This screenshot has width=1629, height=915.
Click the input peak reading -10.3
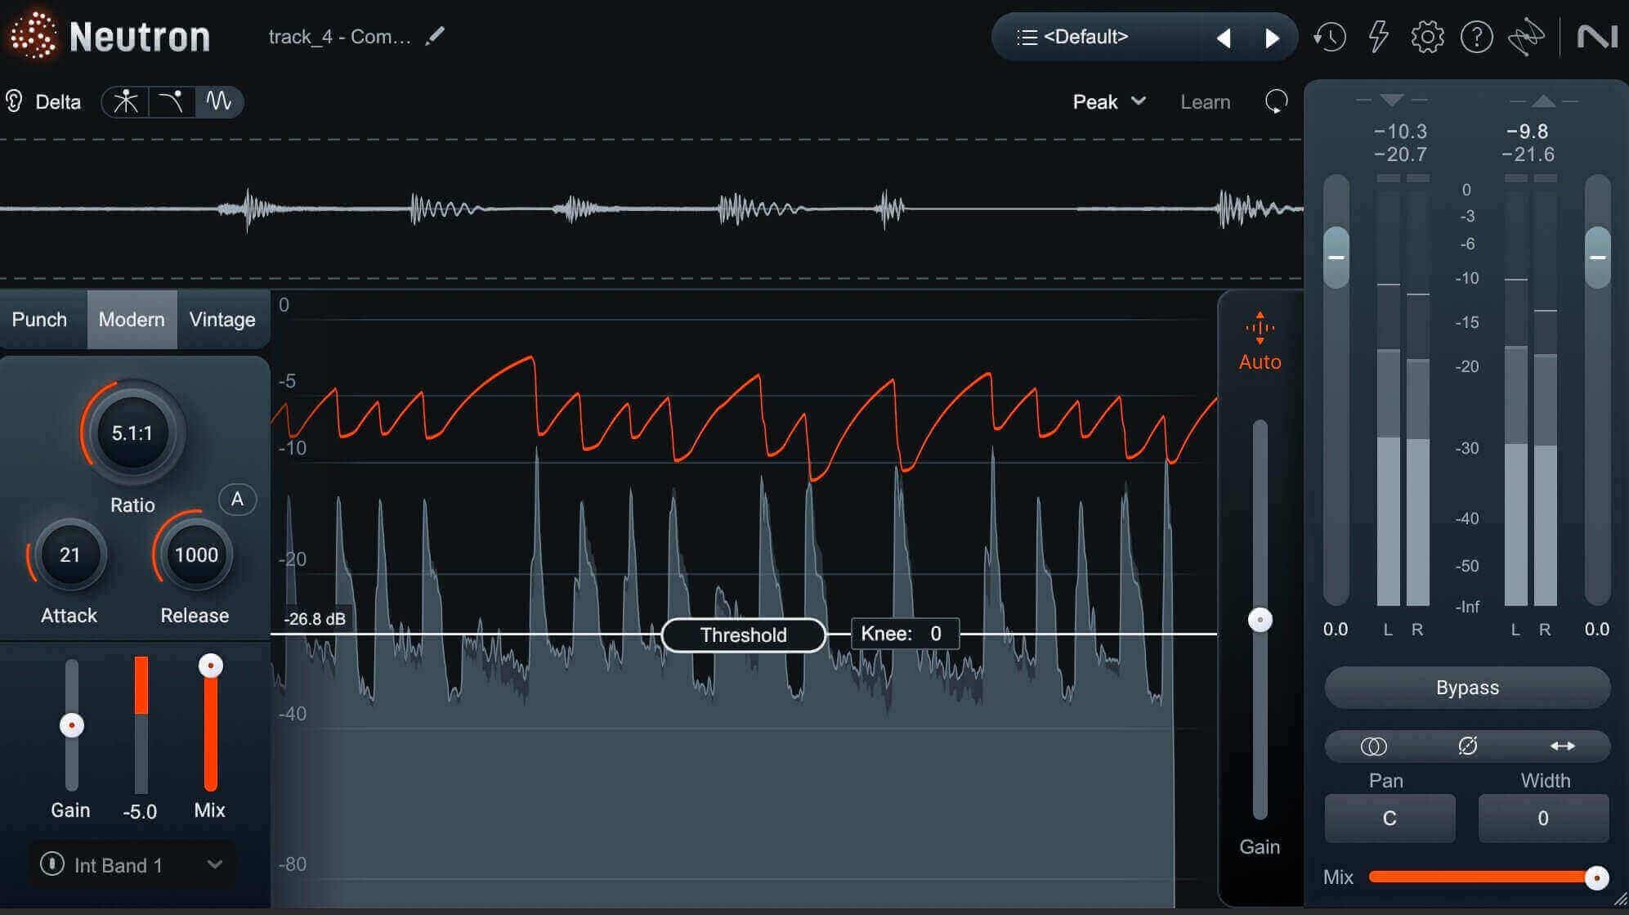click(x=1400, y=131)
